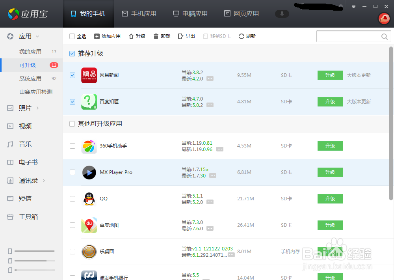
Task: Select 可升级 in sidebar
Action: coord(32,65)
